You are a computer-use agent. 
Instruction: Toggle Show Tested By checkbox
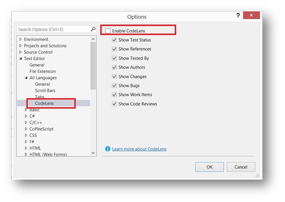click(114, 58)
